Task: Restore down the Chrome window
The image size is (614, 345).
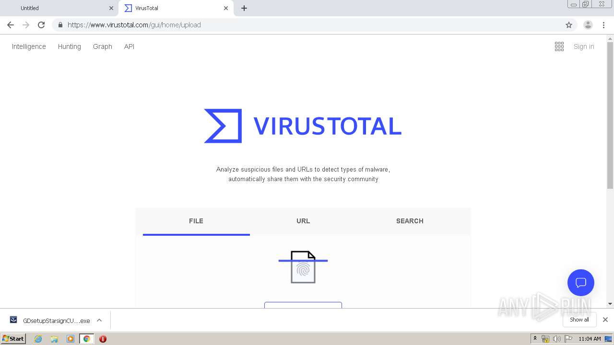Action: point(586,4)
